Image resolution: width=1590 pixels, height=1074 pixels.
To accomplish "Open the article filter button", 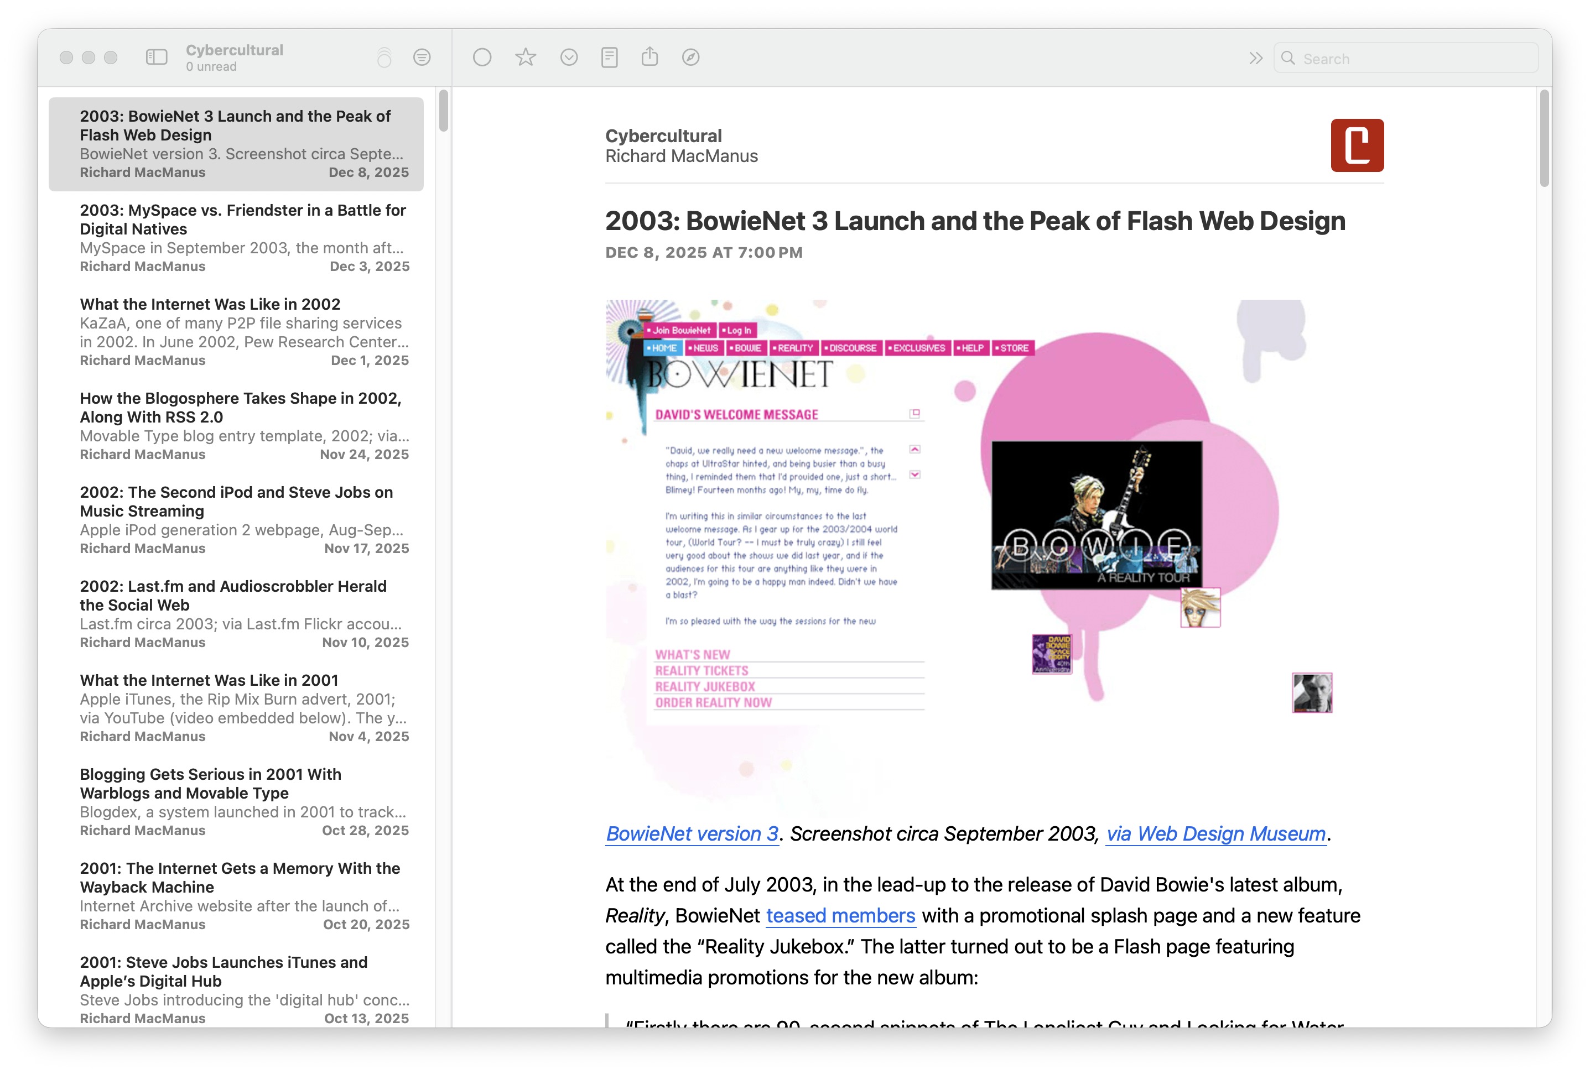I will tap(422, 58).
